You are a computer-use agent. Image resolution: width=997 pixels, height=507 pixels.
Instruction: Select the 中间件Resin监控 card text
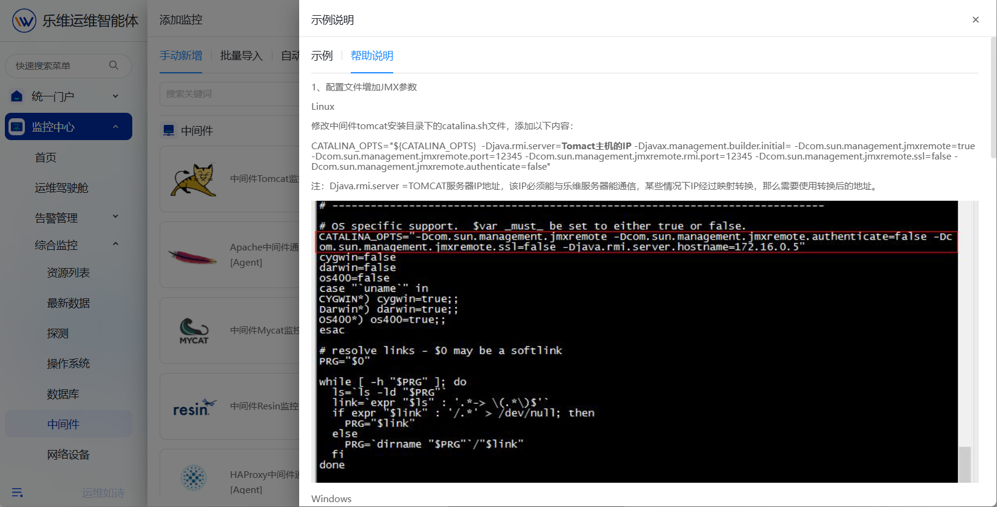click(264, 406)
